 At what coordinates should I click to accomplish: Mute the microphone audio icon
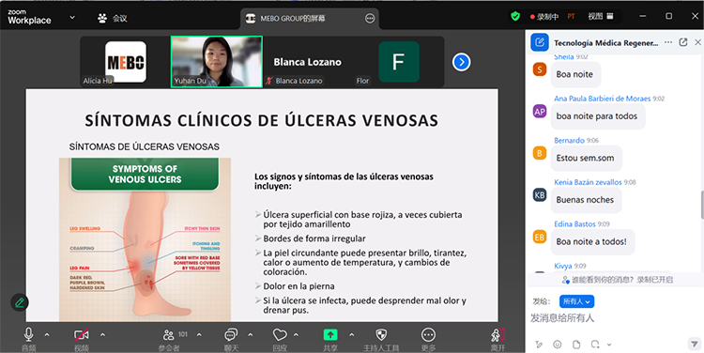click(28, 334)
